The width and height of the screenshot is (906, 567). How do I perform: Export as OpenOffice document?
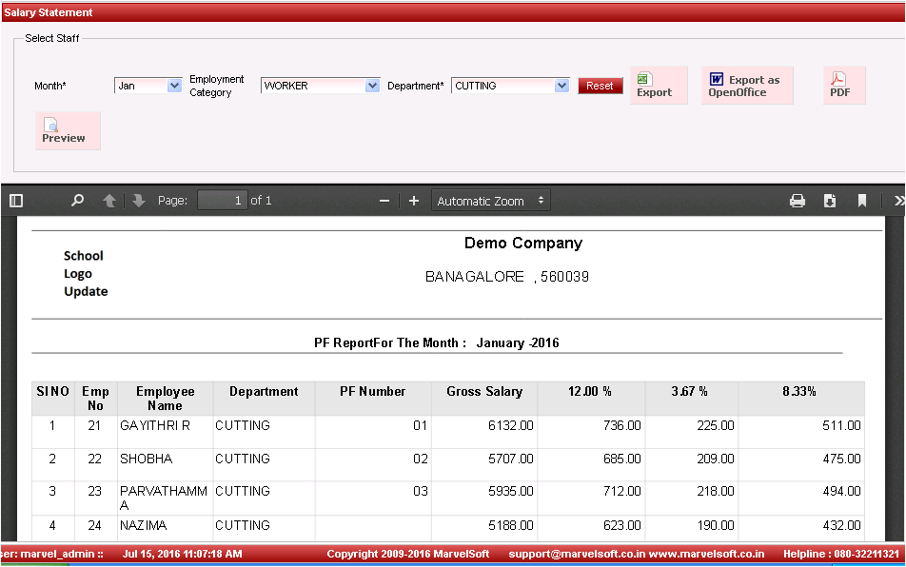point(747,86)
